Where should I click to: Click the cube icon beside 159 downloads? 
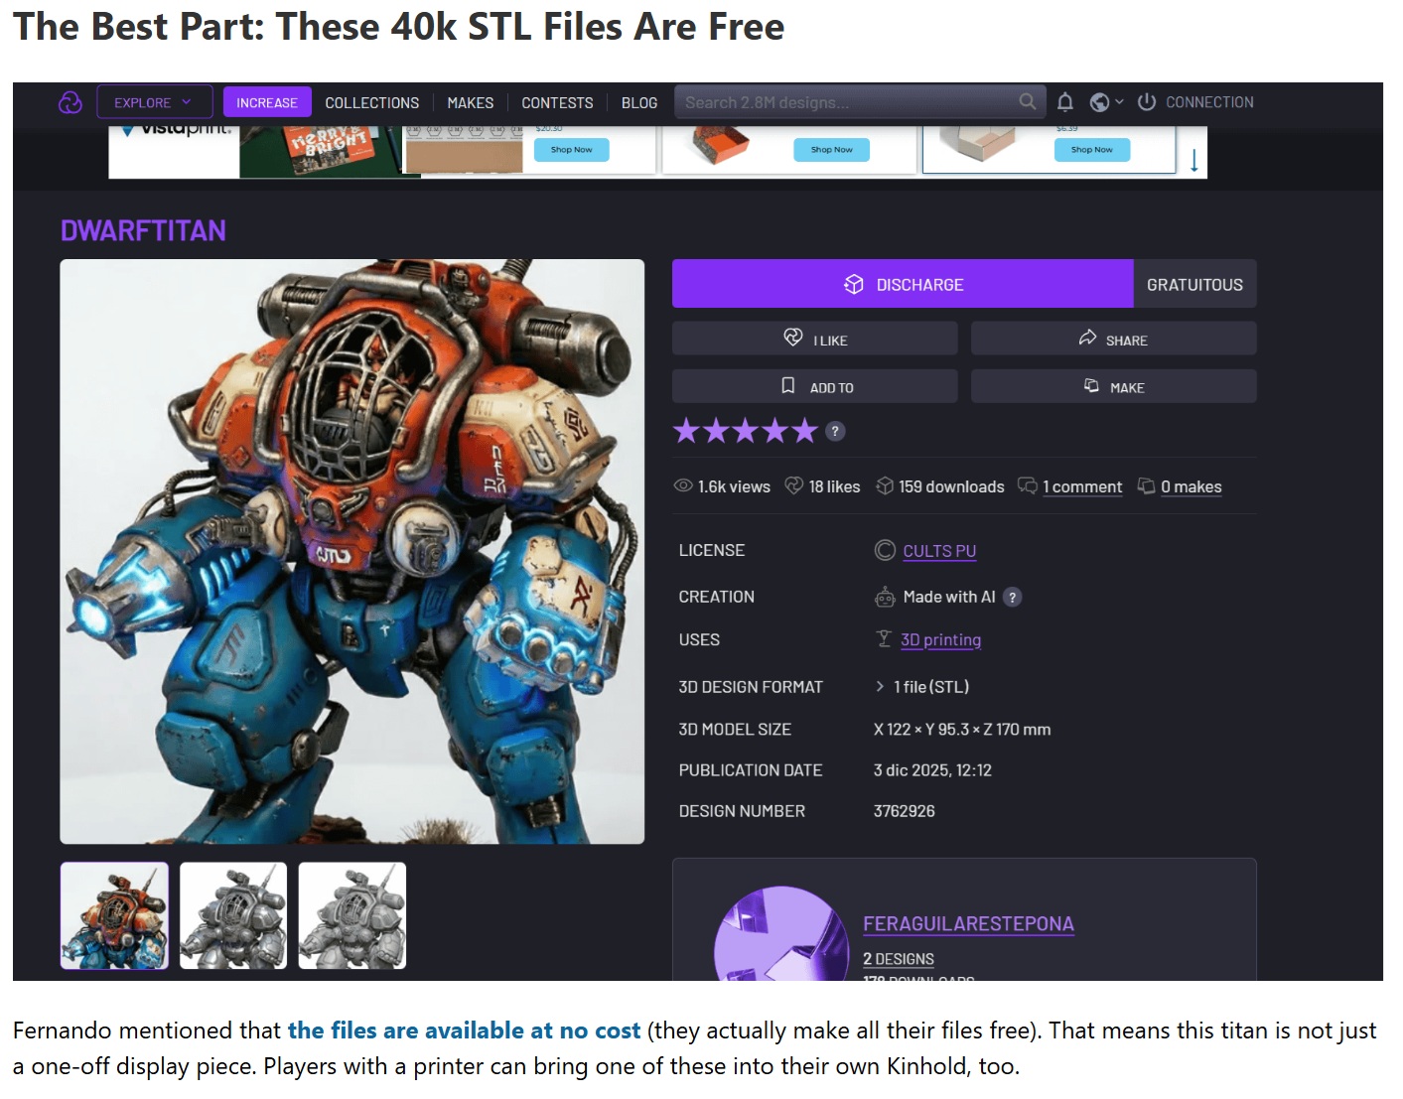pyautogui.click(x=885, y=485)
